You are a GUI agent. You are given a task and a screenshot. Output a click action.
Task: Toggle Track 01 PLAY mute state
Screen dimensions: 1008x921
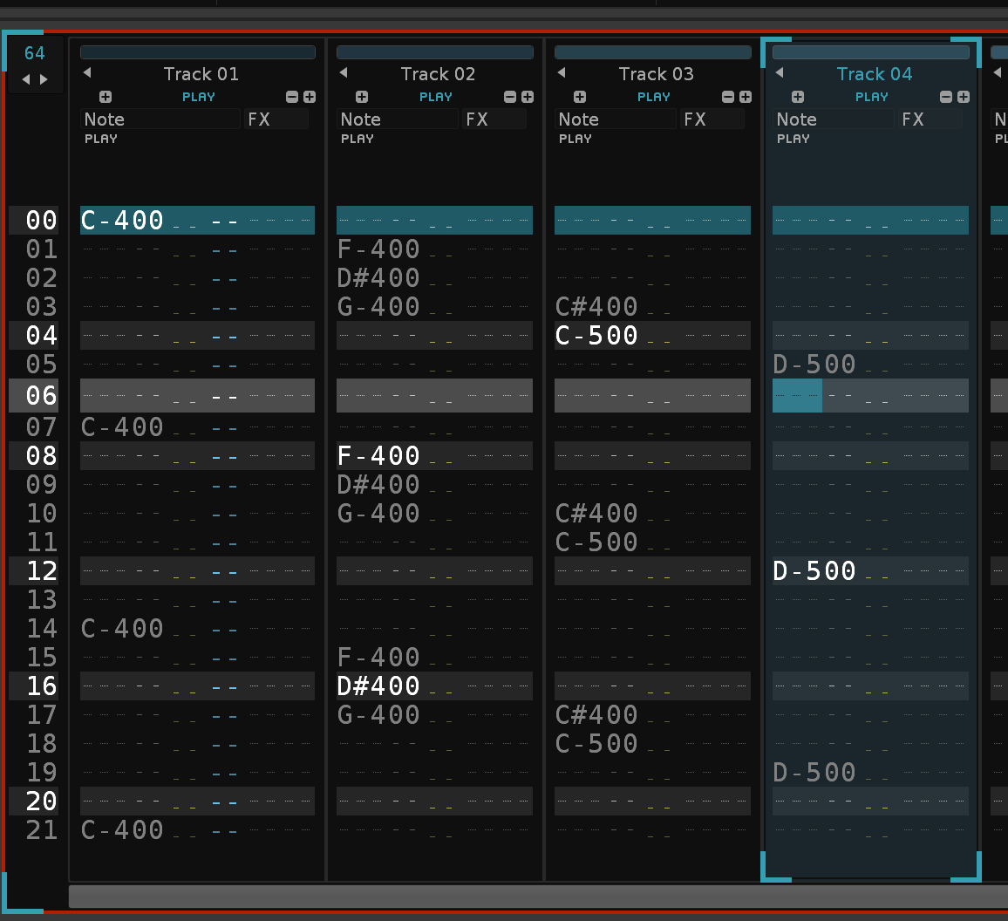click(199, 97)
